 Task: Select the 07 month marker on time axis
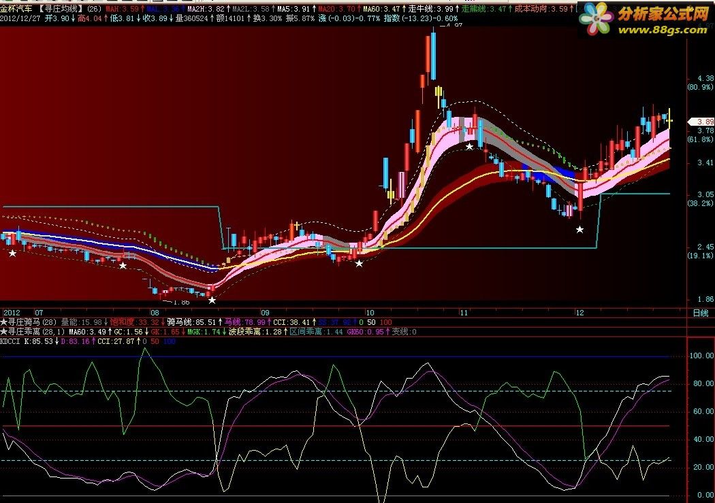click(x=39, y=313)
